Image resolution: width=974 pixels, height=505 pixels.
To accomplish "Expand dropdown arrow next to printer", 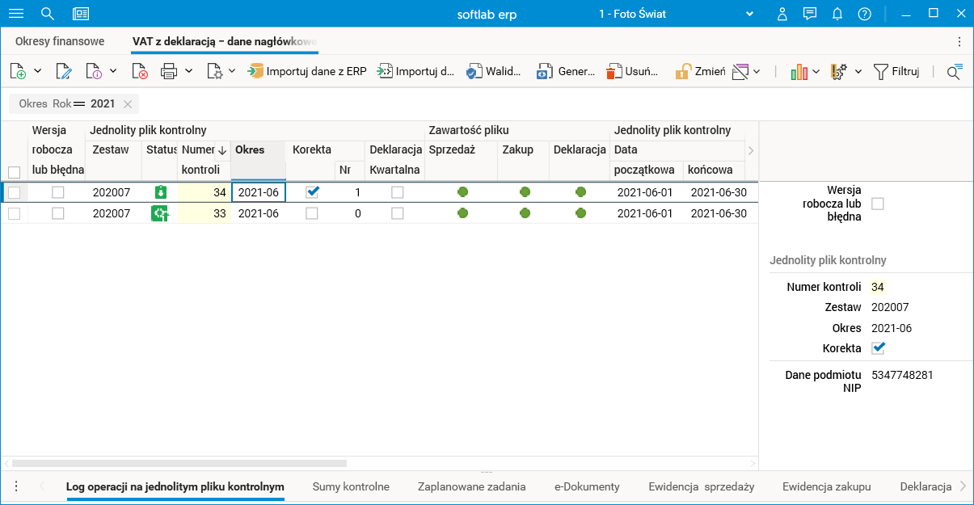I will tap(188, 71).
